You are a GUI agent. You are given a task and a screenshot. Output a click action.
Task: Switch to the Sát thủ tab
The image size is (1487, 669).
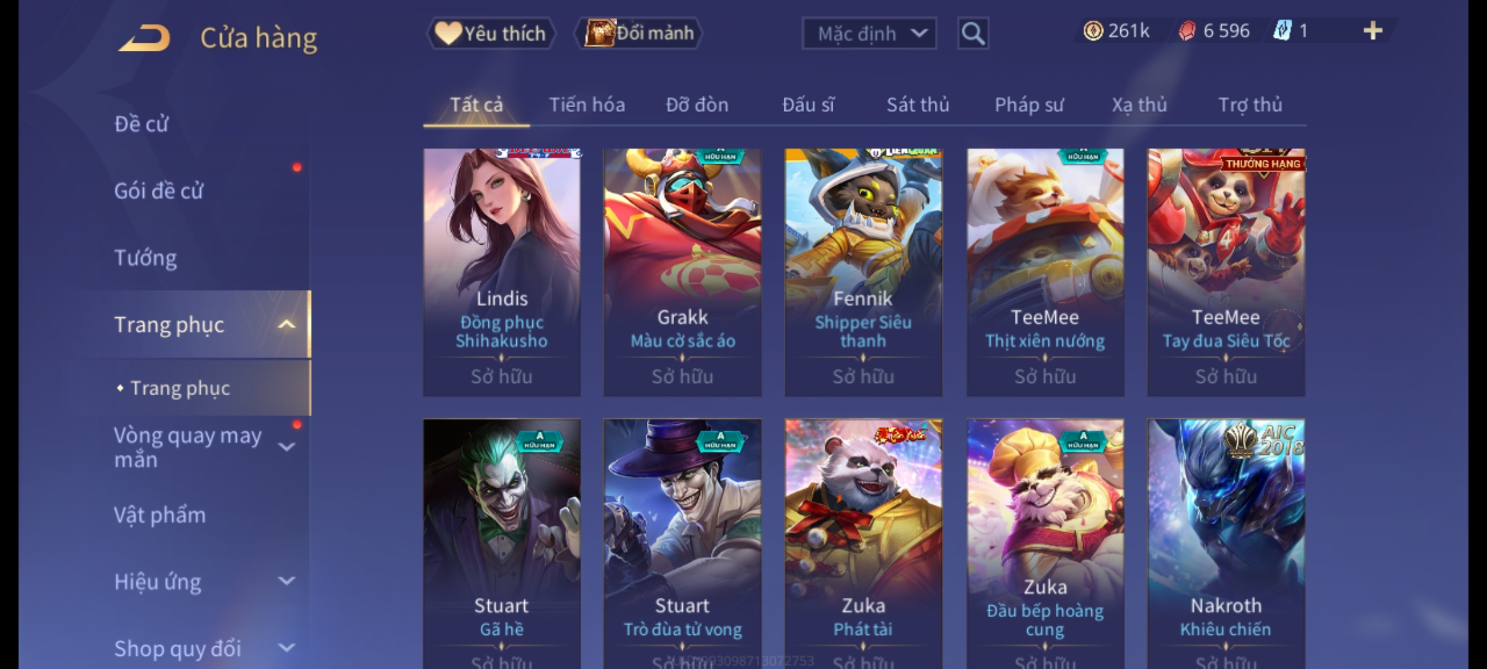click(x=918, y=105)
